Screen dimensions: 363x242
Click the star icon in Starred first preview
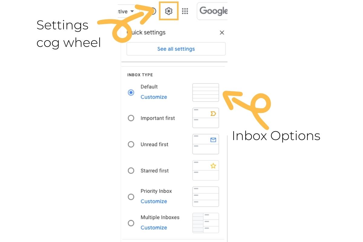(x=213, y=166)
